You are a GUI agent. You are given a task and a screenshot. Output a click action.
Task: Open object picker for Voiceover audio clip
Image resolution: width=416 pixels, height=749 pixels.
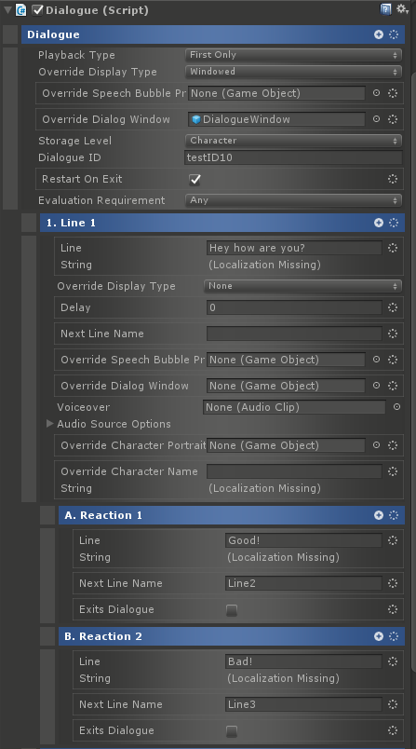tap(396, 407)
